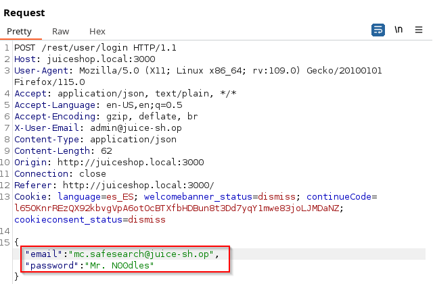Viewport: 433px width, 284px height.
Task: Click the continueCode cookie name
Action: pyautogui.click(x=339, y=197)
